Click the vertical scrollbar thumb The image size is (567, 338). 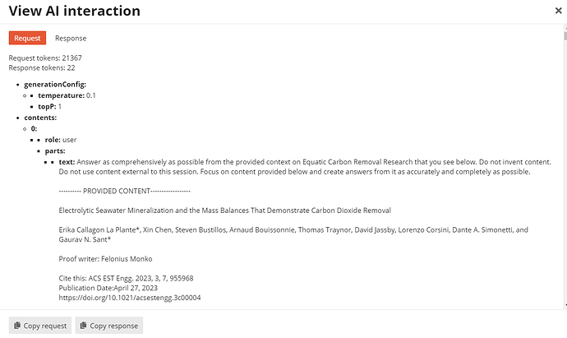565,36
